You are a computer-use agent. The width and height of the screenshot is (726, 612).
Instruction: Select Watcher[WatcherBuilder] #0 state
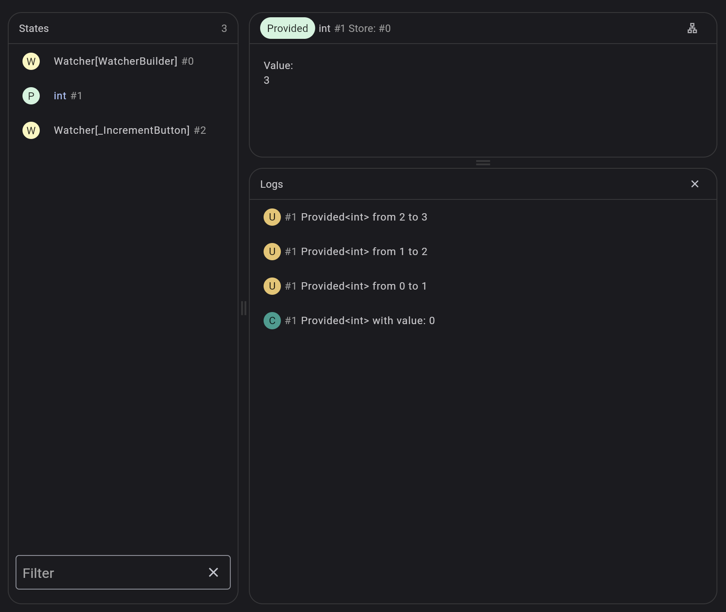tap(123, 61)
